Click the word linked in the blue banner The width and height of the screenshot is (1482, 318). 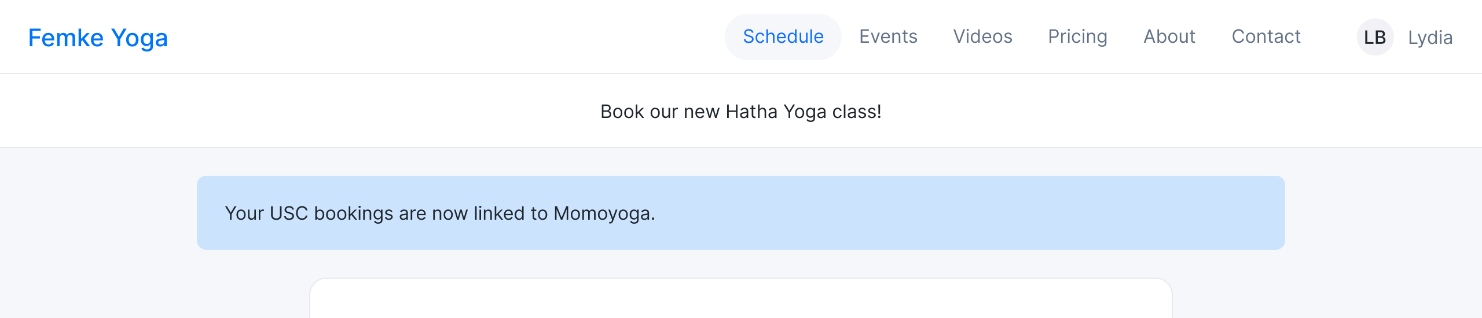pyautogui.click(x=499, y=213)
